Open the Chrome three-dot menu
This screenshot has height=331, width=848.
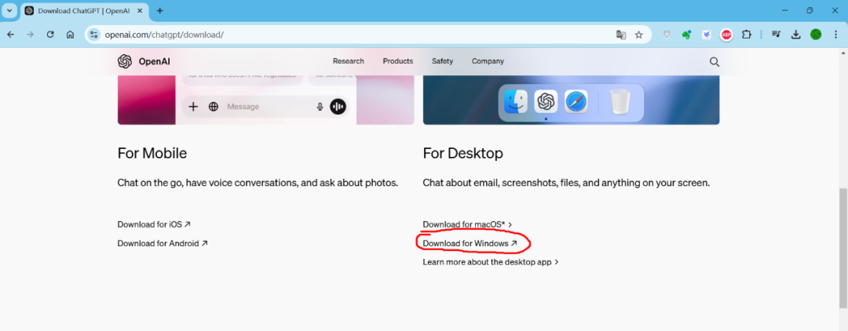835,35
